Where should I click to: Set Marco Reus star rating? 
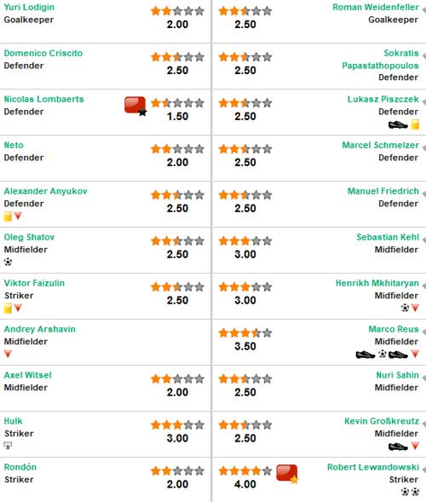click(245, 333)
